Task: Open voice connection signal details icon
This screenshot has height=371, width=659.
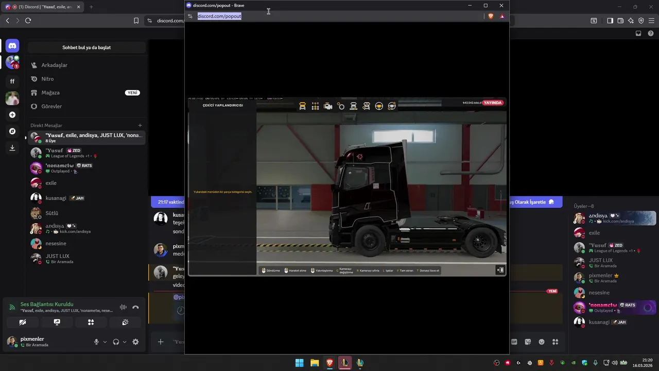Action: click(12, 307)
